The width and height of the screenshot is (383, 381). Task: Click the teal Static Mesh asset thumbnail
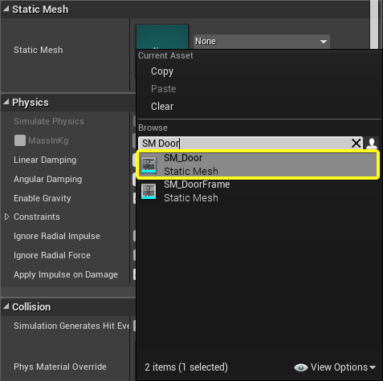(x=162, y=37)
